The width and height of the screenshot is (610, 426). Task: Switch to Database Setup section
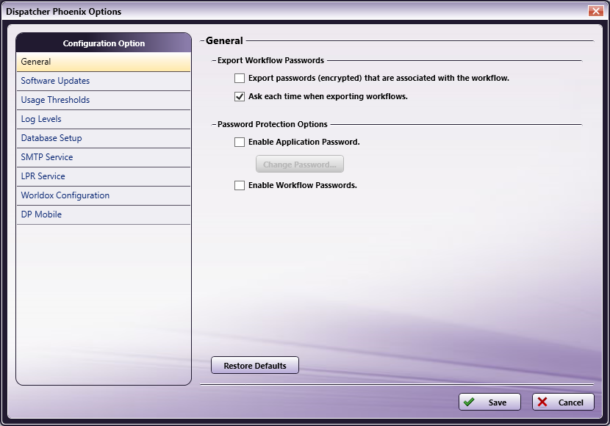tap(103, 138)
